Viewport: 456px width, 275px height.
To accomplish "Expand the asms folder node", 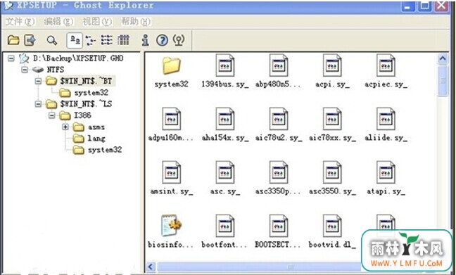I will point(65,127).
